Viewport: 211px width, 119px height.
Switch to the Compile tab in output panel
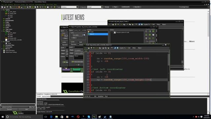(39, 96)
